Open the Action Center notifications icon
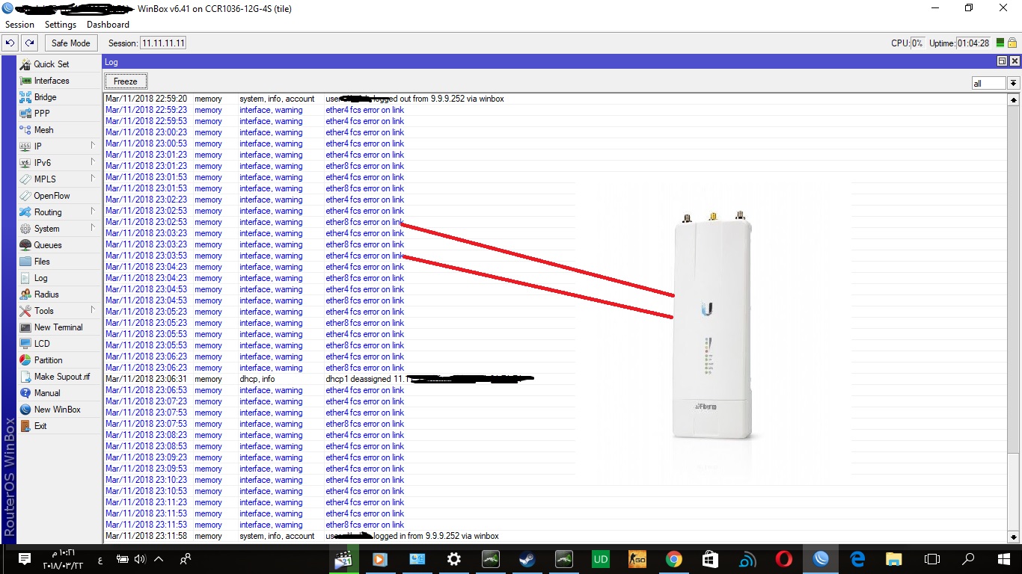Screen dimensions: 1022x574 pyautogui.click(x=24, y=558)
